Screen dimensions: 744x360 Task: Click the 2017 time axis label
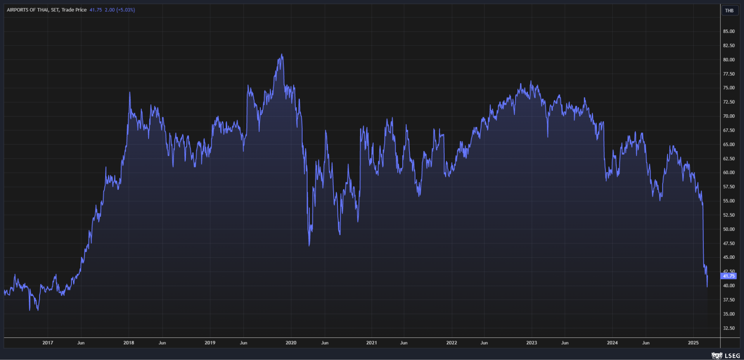coord(48,343)
